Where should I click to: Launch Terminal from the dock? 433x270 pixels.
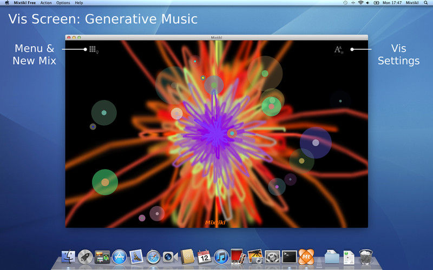289,257
